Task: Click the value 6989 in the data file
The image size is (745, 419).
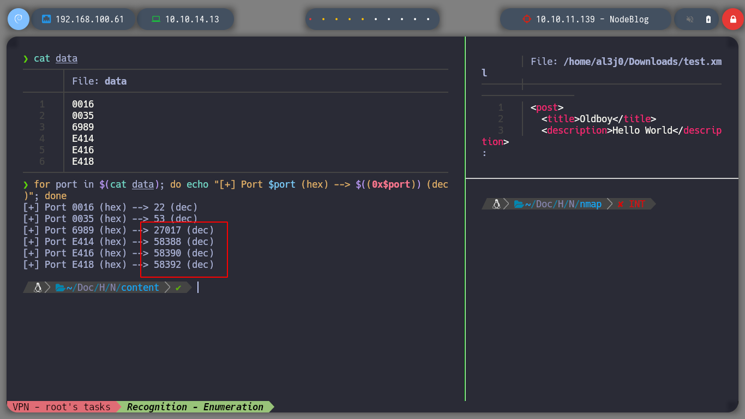Action: pyautogui.click(x=83, y=127)
